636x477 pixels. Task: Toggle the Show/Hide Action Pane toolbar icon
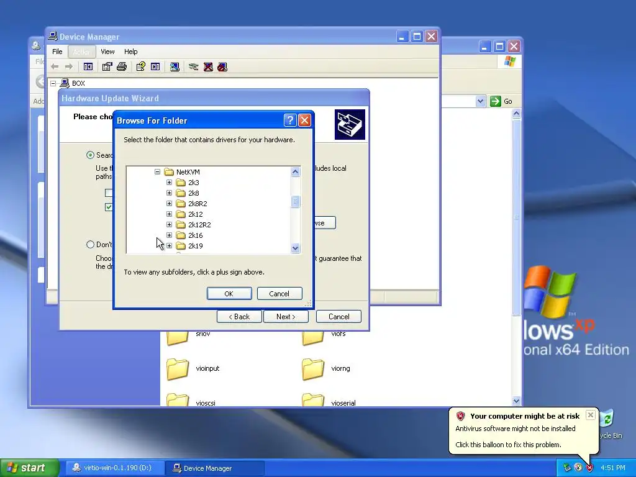click(155, 66)
